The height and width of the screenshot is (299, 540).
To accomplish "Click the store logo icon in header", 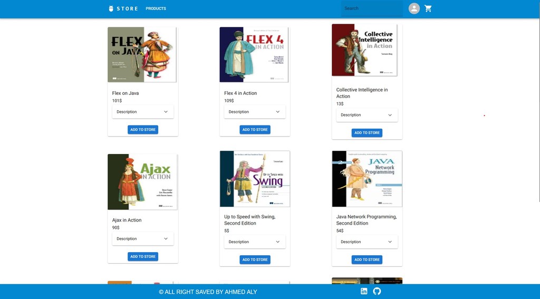I will click(111, 8).
